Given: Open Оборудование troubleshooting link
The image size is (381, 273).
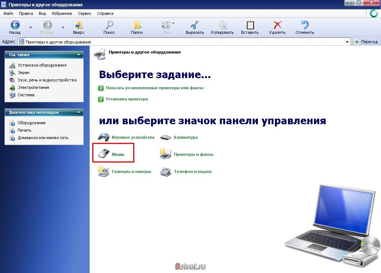Looking at the screenshot, I should coord(32,123).
